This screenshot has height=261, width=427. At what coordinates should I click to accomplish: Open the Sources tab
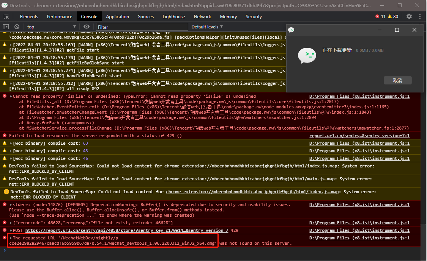coord(146,17)
